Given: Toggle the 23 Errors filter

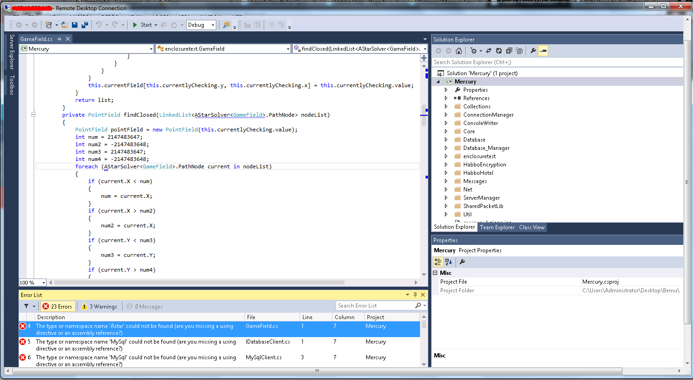Looking at the screenshot, I should (x=58, y=306).
